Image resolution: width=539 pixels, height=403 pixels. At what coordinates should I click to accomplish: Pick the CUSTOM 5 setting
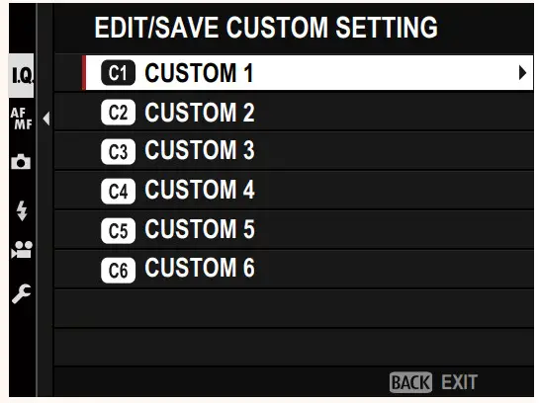(x=294, y=229)
